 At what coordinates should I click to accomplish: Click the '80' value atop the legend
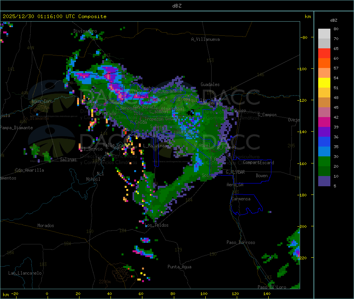(x=336, y=29)
